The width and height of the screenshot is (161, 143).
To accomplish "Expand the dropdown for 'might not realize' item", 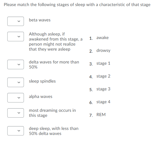I will click(x=15, y=36).
